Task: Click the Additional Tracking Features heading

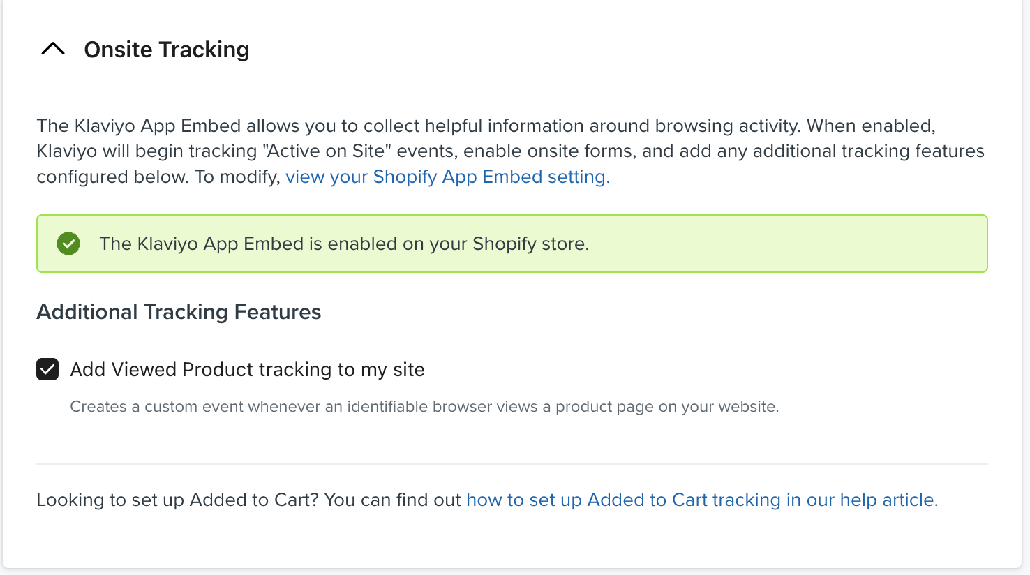Action: (x=179, y=312)
